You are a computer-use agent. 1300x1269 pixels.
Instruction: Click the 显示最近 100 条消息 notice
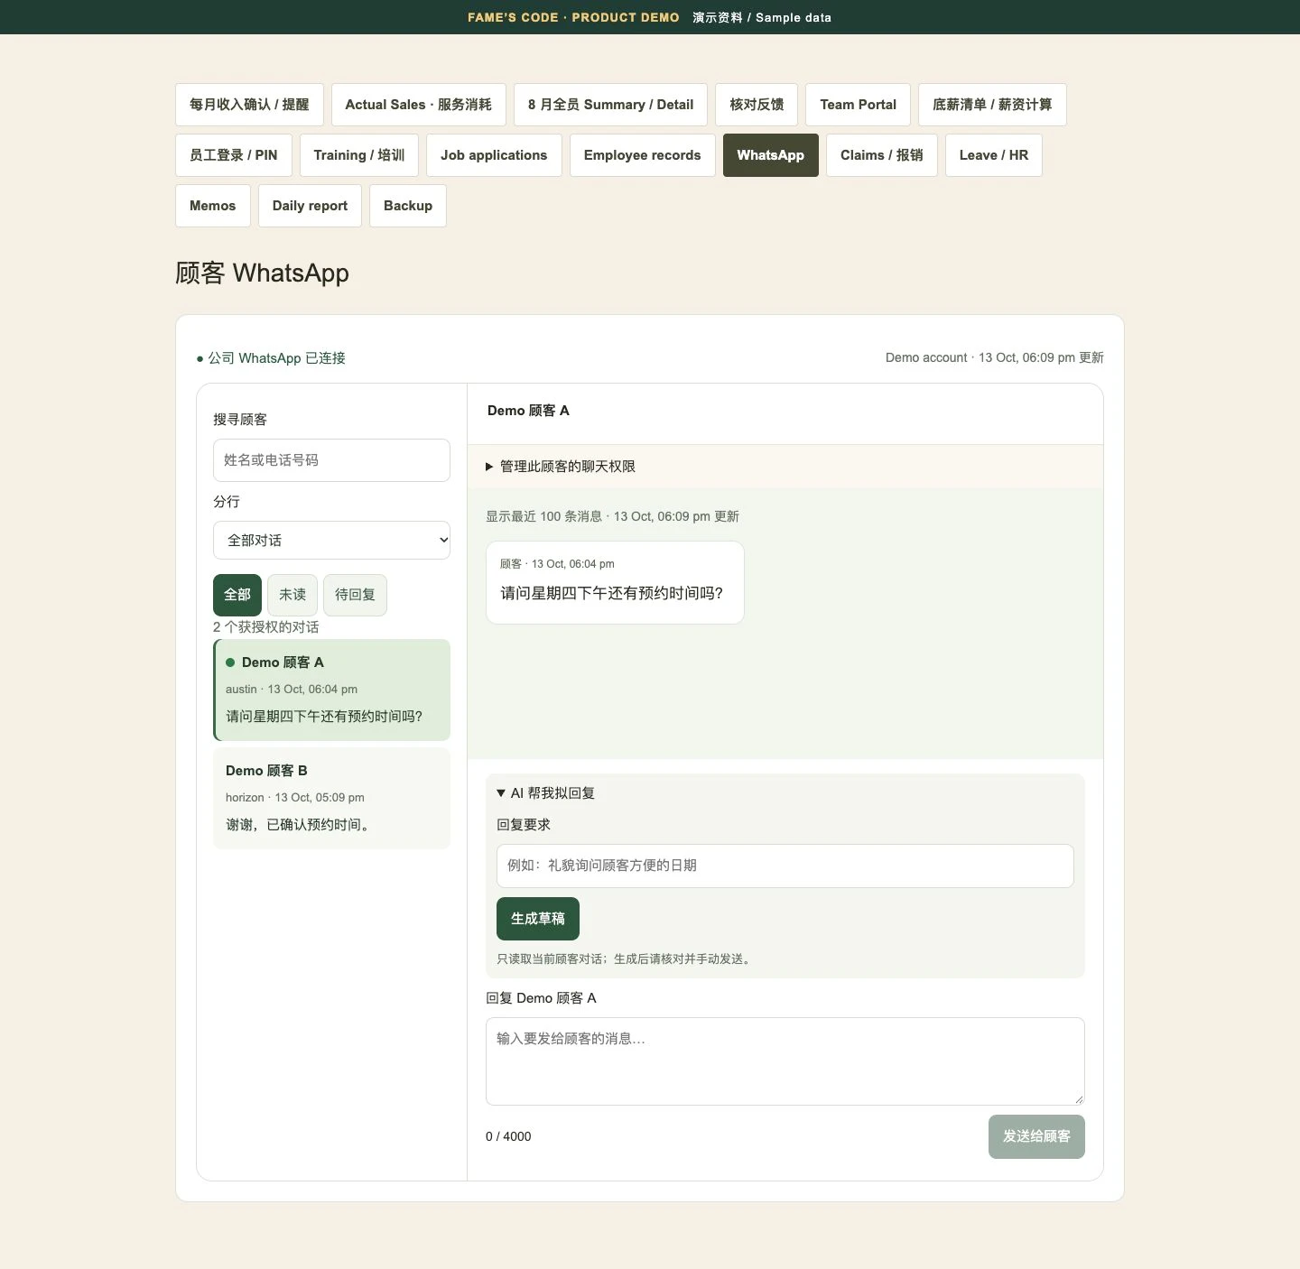point(613,516)
